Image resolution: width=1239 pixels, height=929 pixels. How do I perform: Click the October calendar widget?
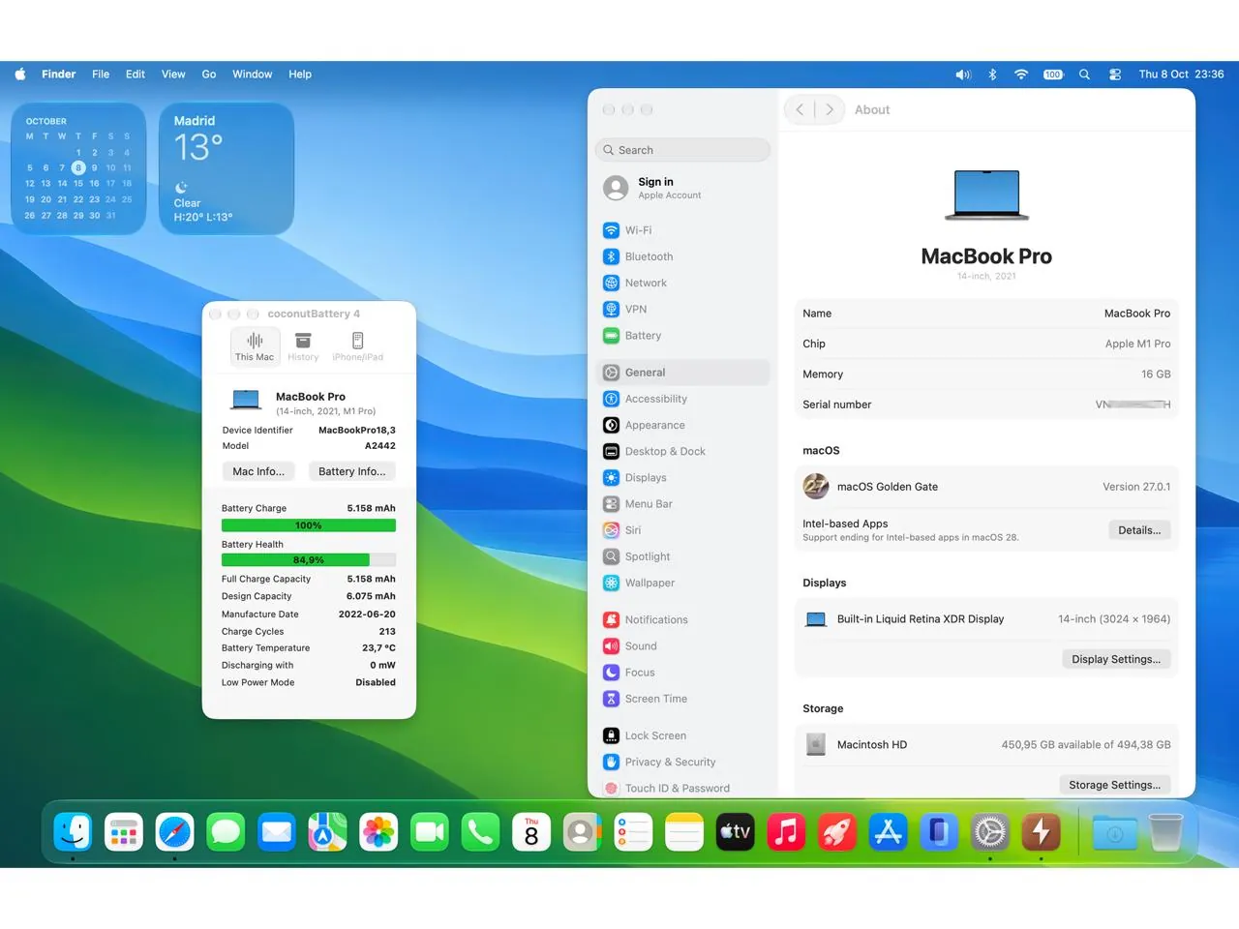point(78,169)
